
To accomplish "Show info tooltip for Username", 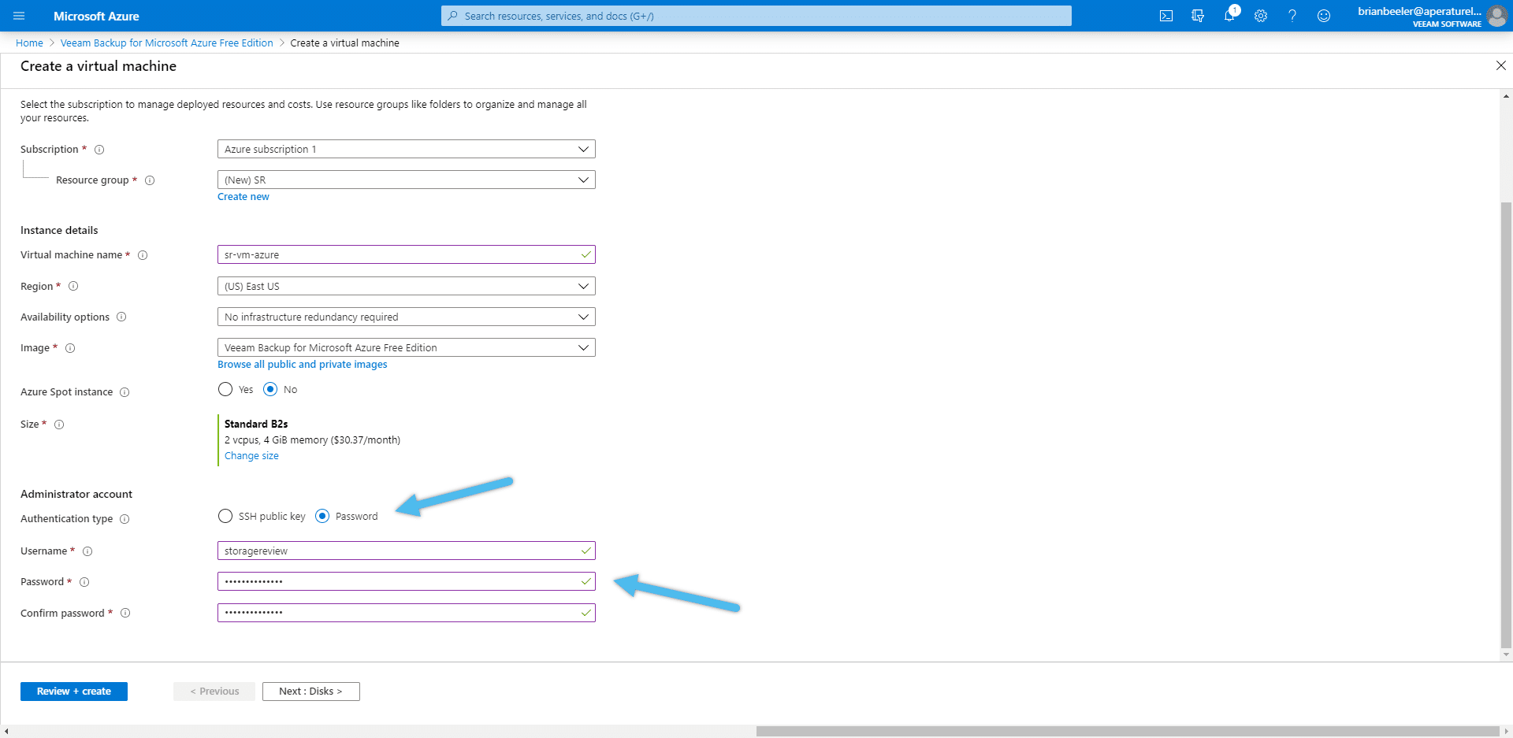I will pyautogui.click(x=87, y=551).
